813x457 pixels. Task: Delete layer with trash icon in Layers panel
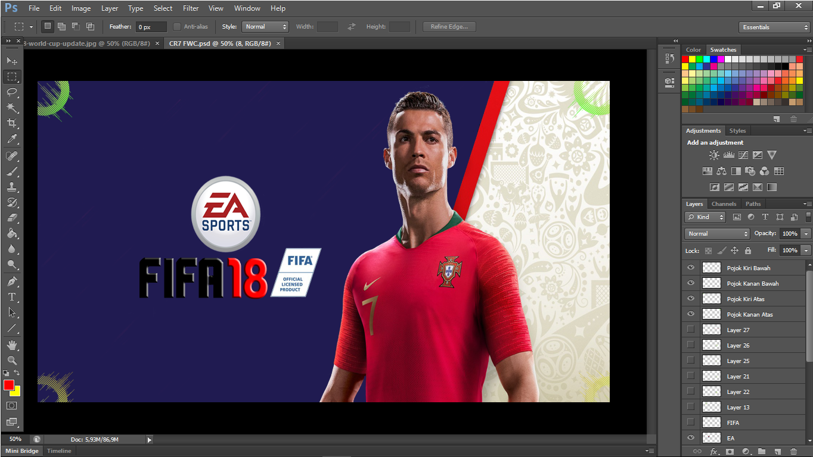[793, 452]
